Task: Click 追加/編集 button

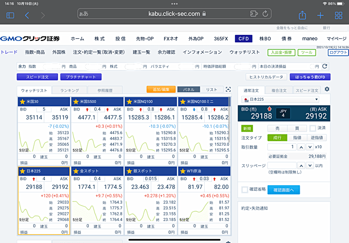Action: pyautogui.click(x=161, y=90)
